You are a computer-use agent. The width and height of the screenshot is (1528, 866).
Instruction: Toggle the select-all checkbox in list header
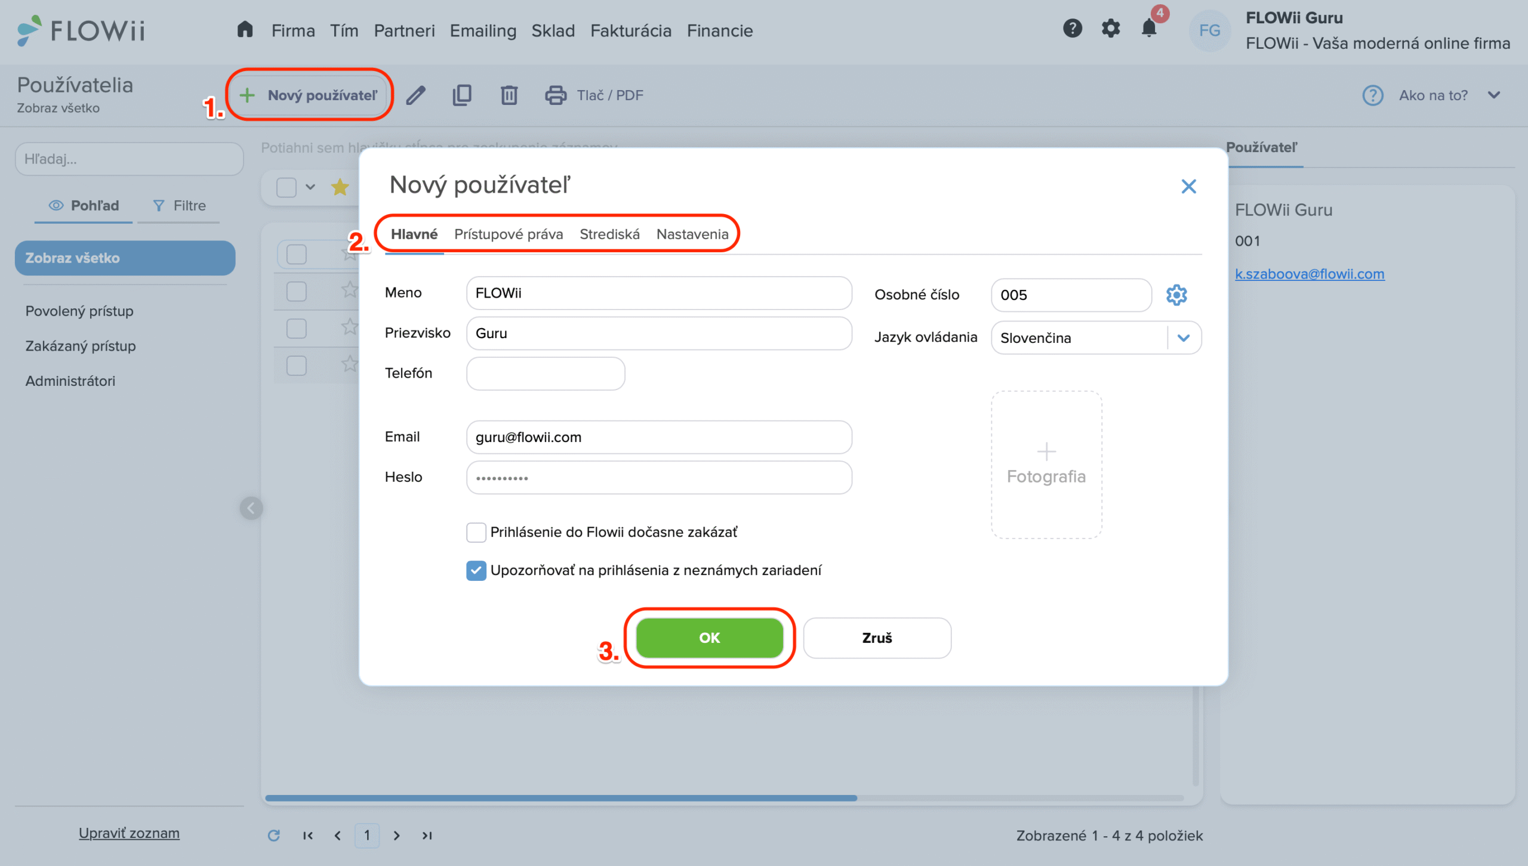(286, 187)
